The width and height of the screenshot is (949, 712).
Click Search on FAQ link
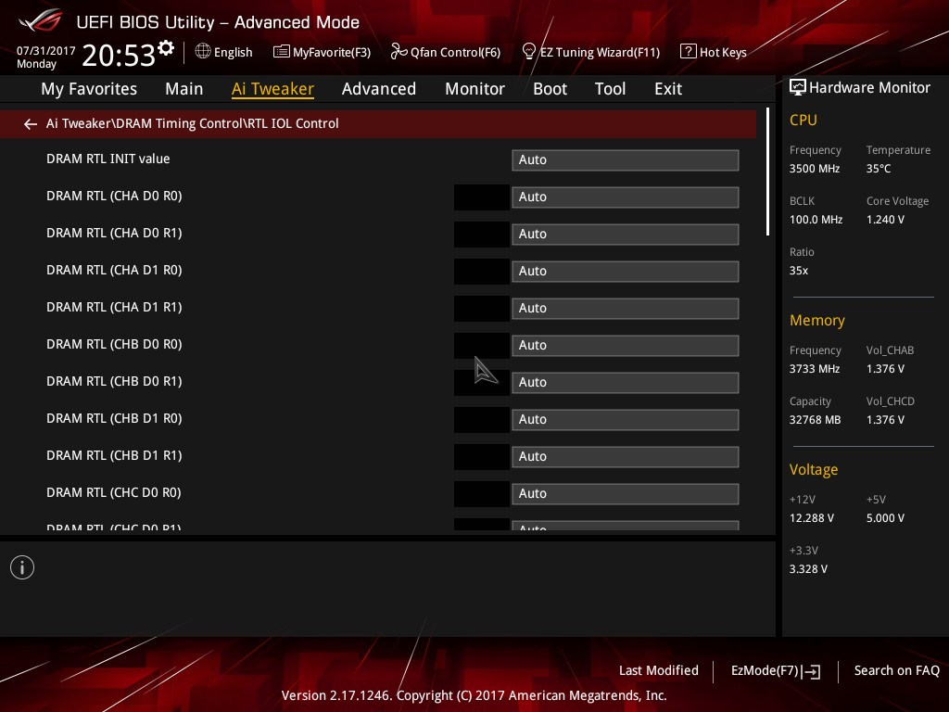(x=896, y=671)
